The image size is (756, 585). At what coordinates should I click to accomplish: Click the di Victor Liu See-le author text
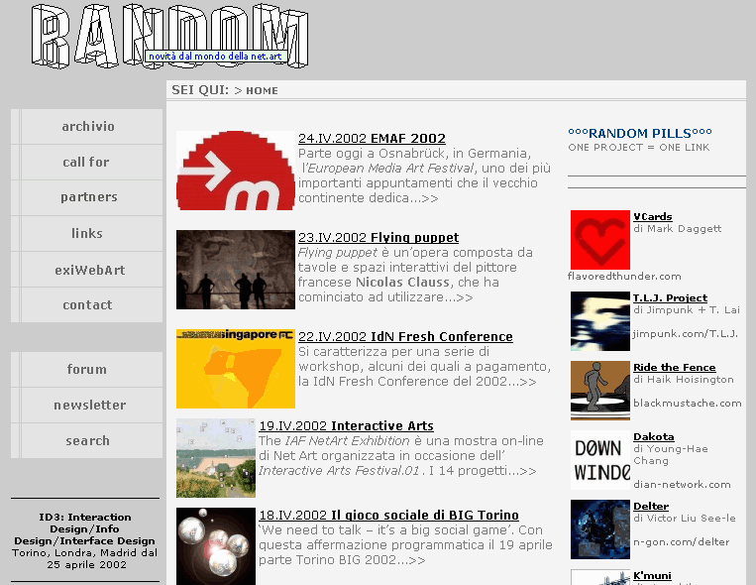[x=684, y=518]
